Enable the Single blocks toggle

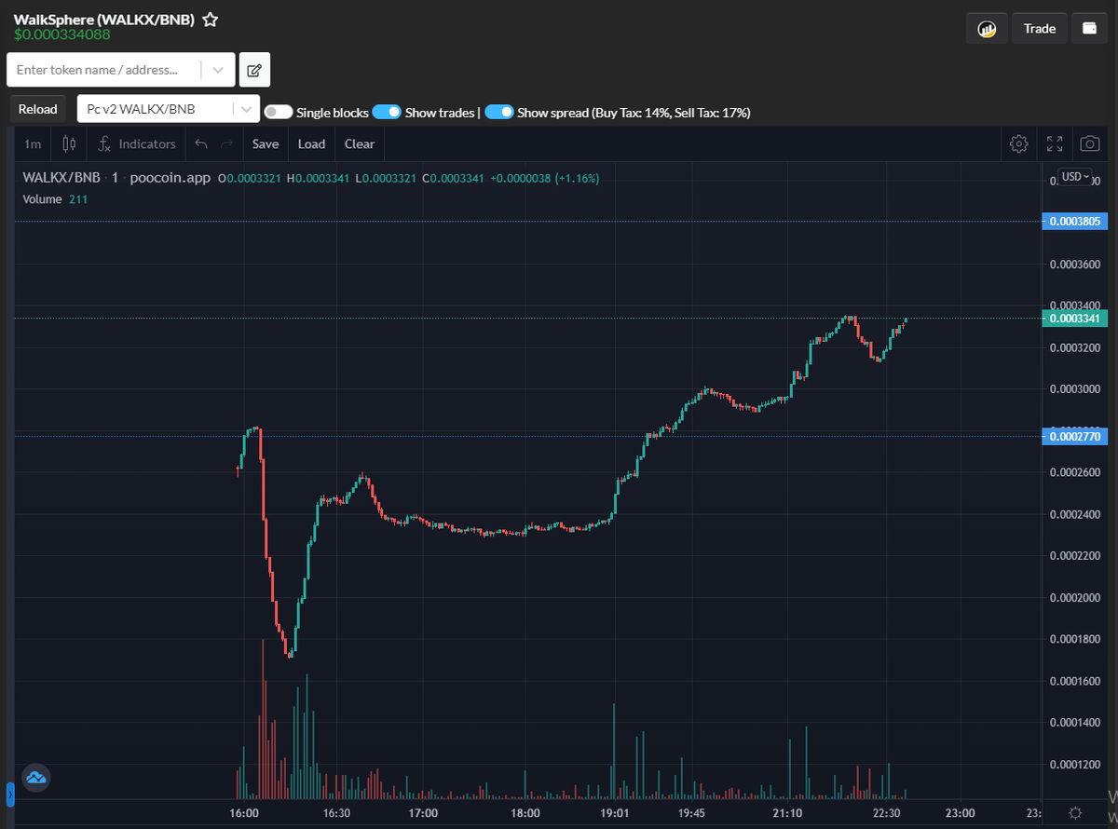pyautogui.click(x=278, y=112)
